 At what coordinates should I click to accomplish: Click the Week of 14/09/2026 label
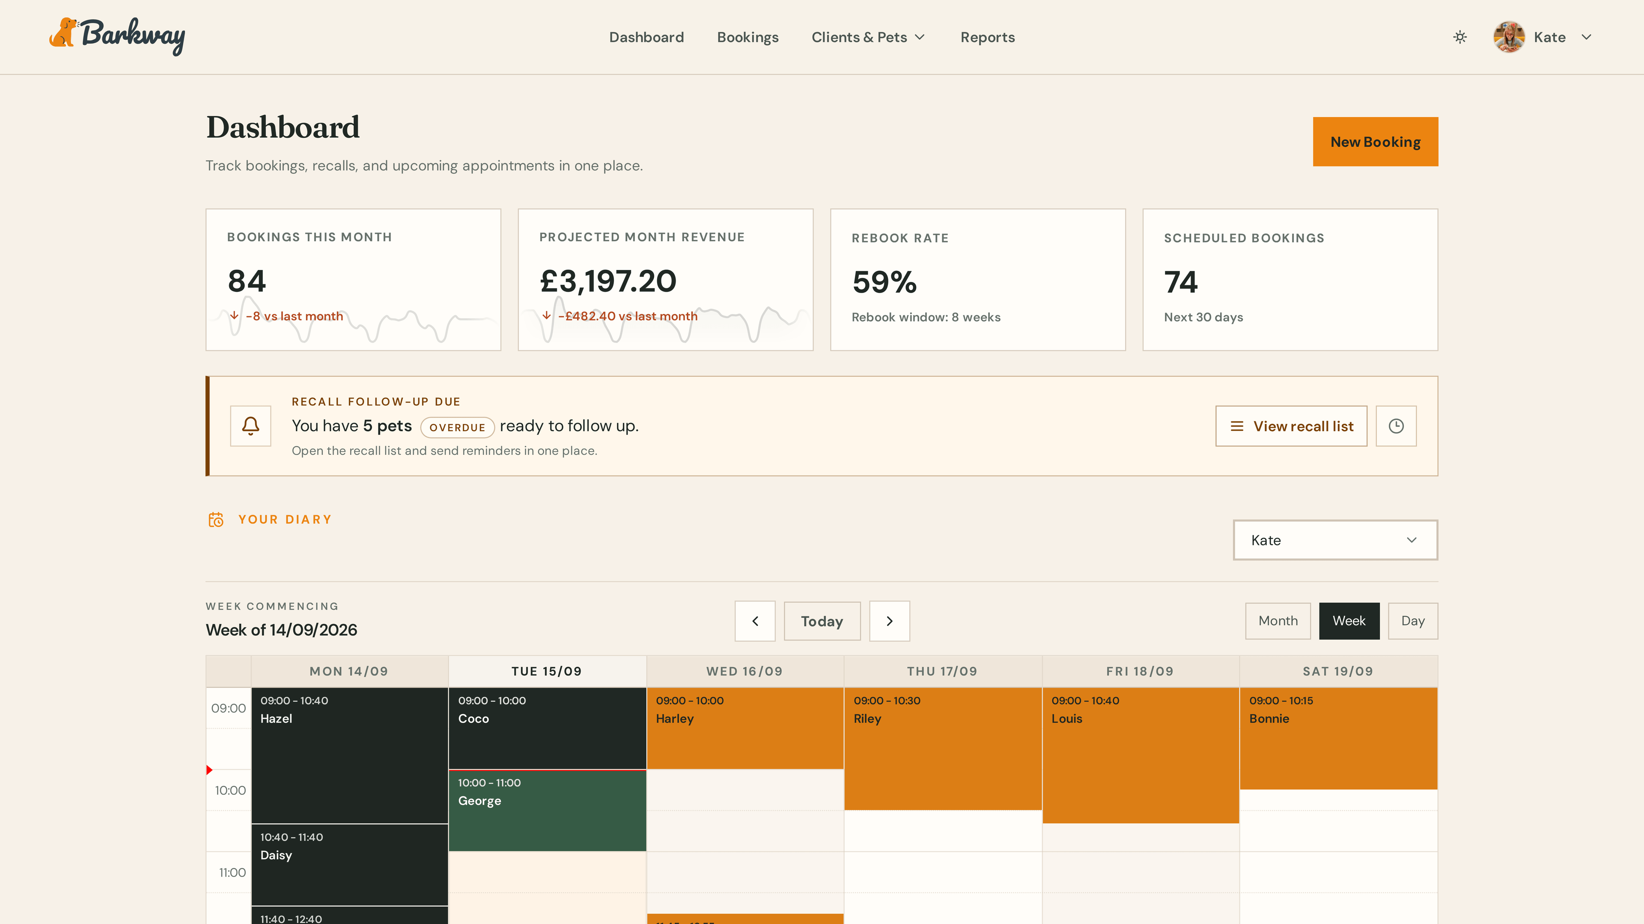point(281,630)
